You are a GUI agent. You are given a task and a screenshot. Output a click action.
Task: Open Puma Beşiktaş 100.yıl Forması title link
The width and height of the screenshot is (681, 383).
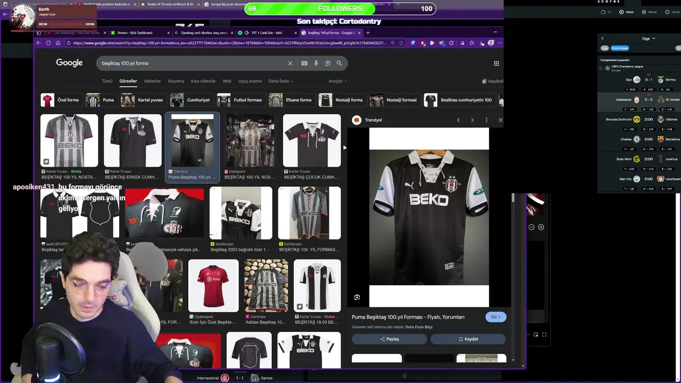pyautogui.click(x=408, y=317)
